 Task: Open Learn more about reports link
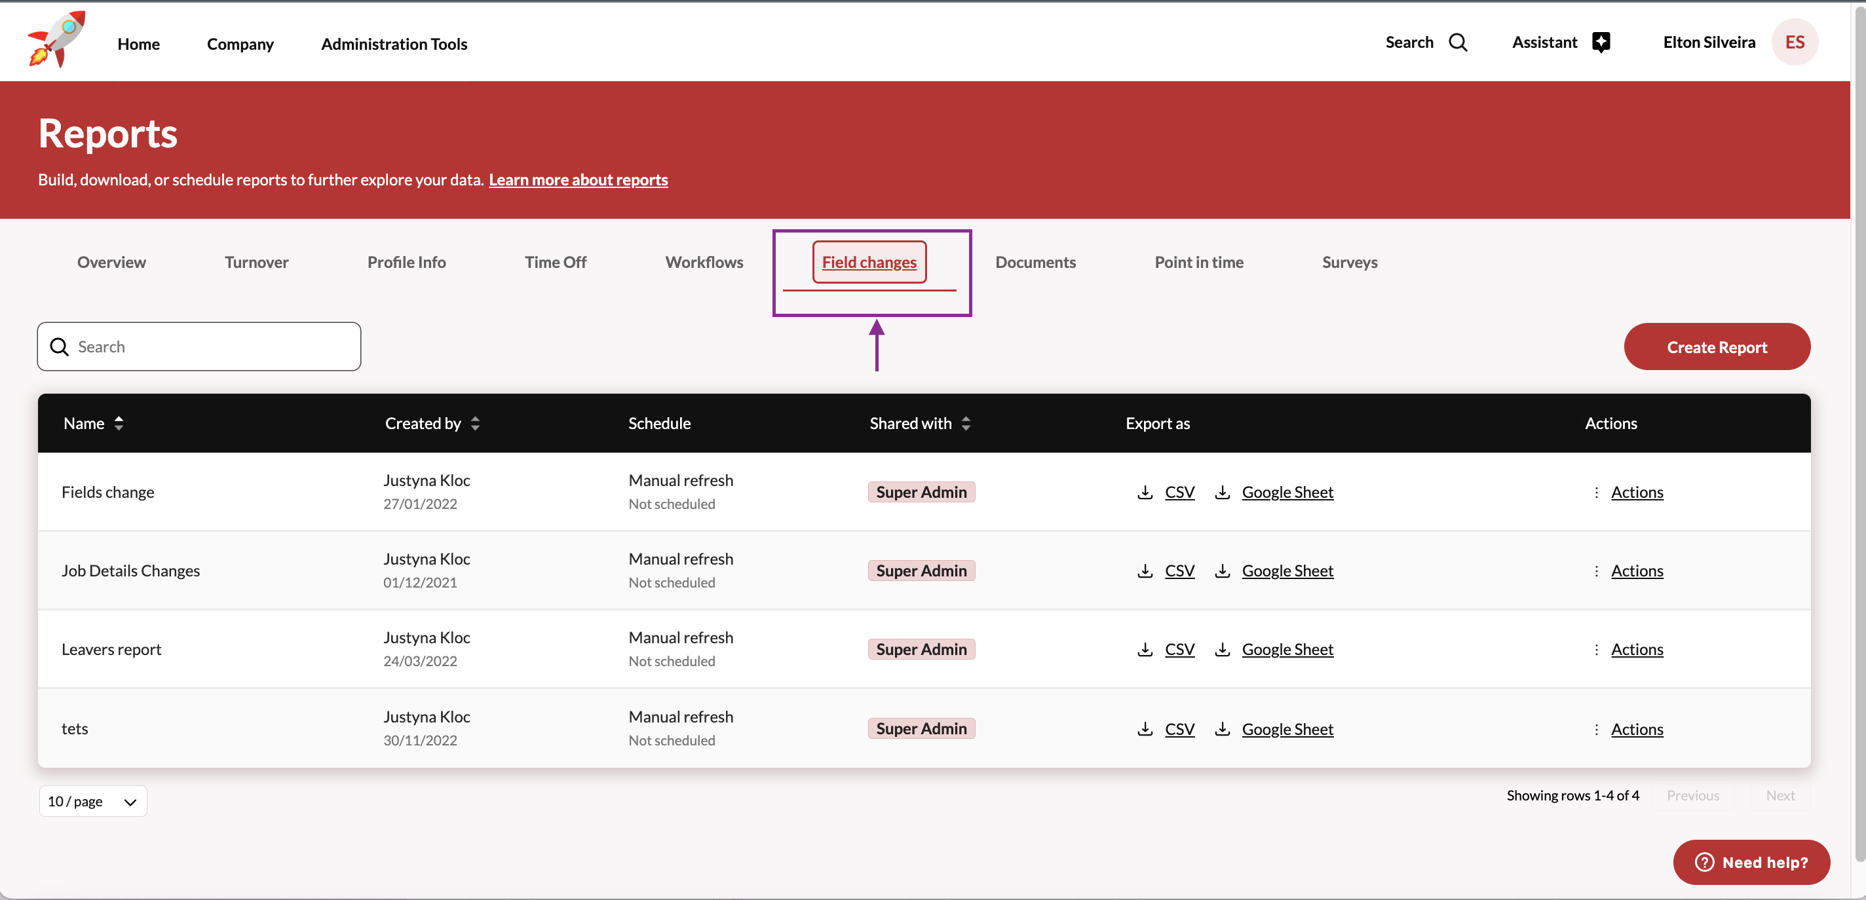(578, 179)
